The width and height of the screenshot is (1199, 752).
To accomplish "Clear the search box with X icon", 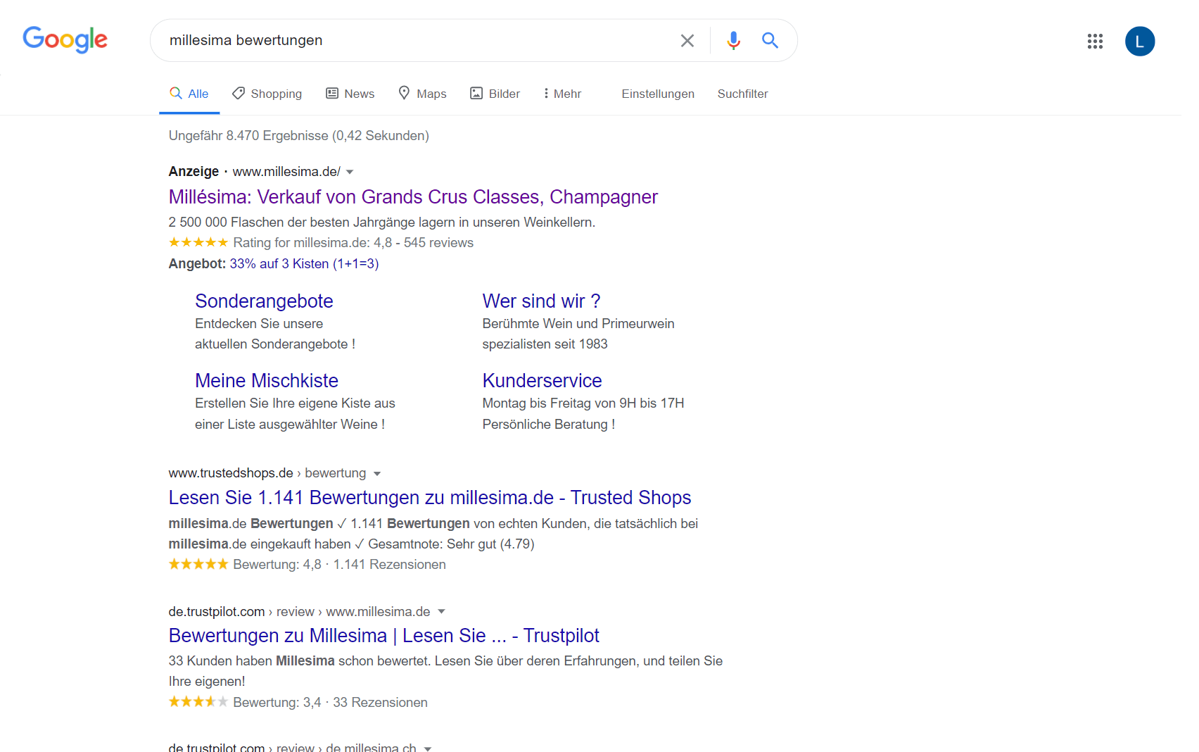I will pyautogui.click(x=687, y=41).
